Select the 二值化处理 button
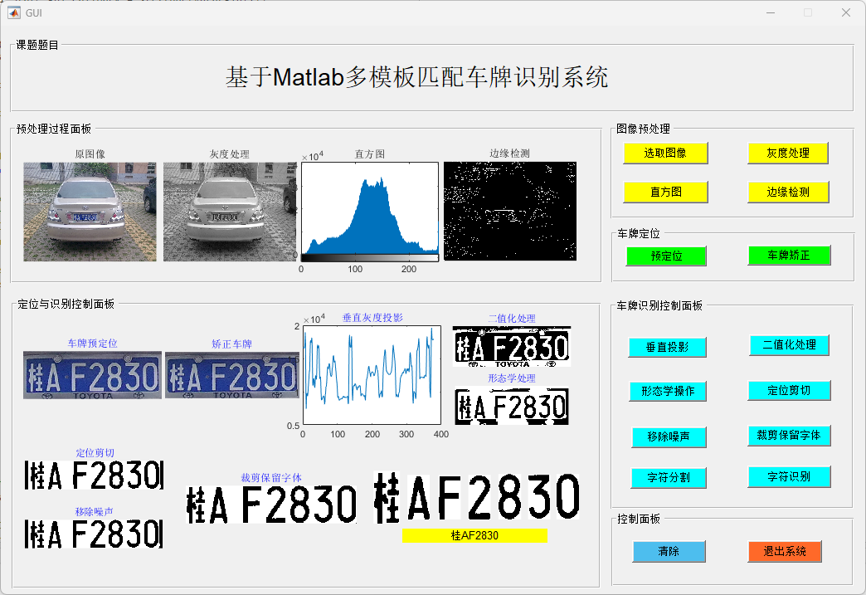This screenshot has width=866, height=595. coord(789,345)
